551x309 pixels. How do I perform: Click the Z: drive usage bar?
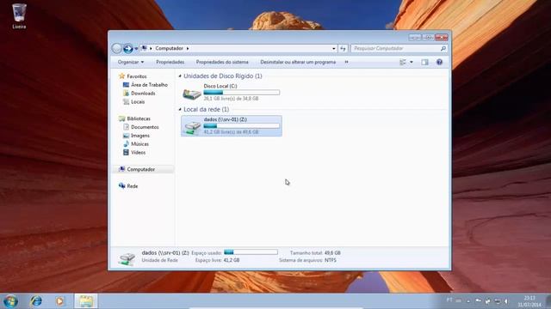pyautogui.click(x=242, y=126)
